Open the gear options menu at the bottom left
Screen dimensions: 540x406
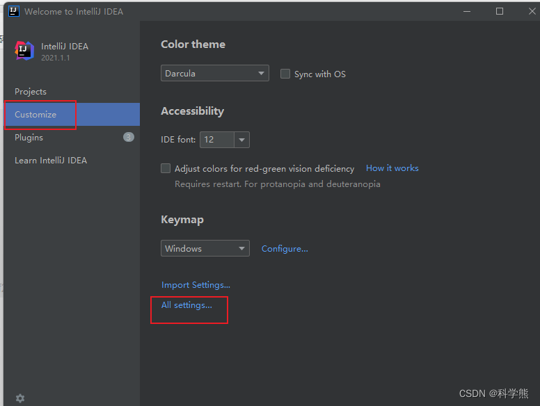[x=20, y=398]
